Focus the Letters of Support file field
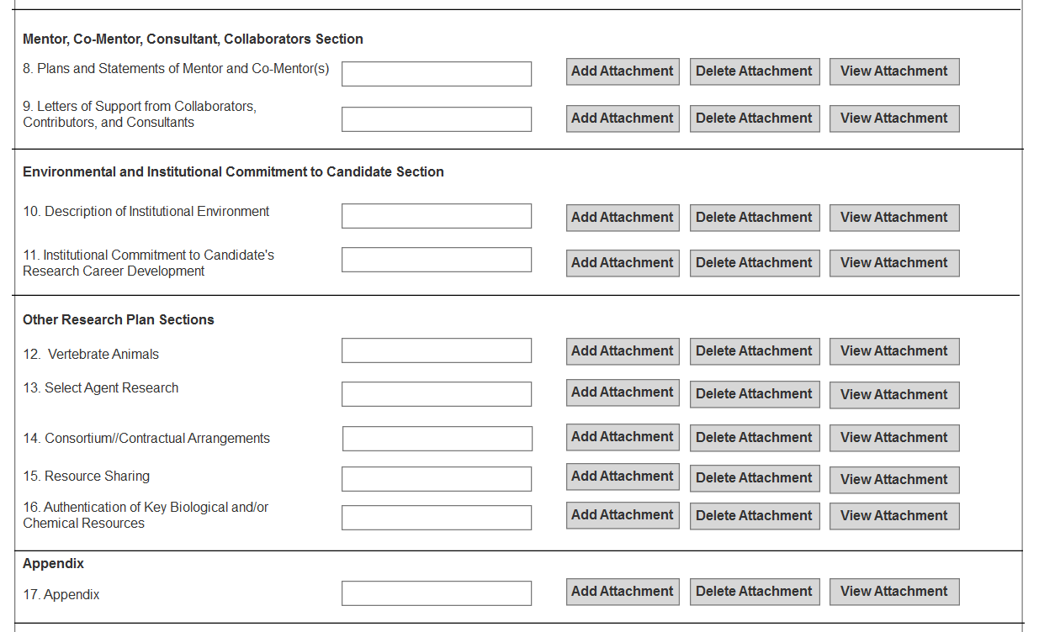Image resolution: width=1039 pixels, height=632 pixels. pyautogui.click(x=437, y=119)
